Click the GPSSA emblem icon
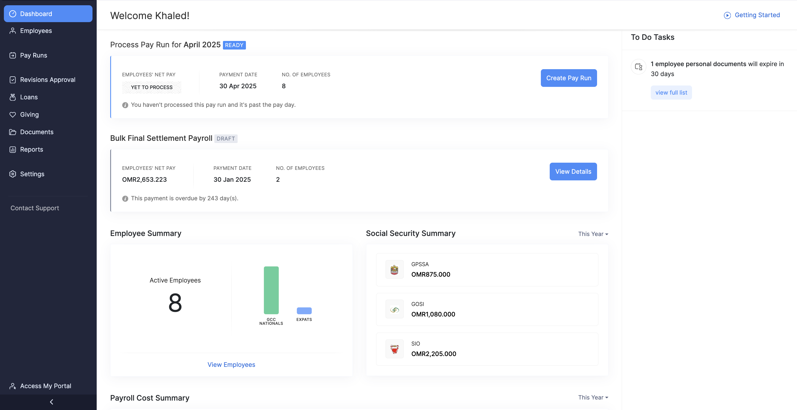Screen dimensions: 797x410 (x=394, y=270)
